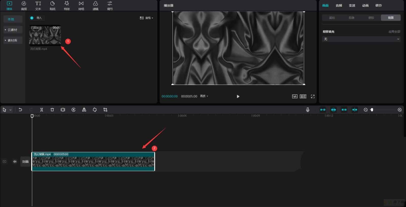Toggle preview axis in timeline
This screenshot has height=207, width=406.
(x=355, y=110)
